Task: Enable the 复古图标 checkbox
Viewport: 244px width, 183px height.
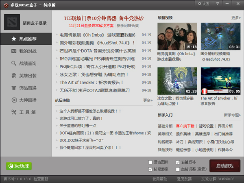Action: [x=150, y=162]
